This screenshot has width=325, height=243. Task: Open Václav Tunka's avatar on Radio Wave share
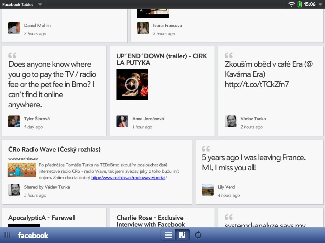click(x=14, y=190)
